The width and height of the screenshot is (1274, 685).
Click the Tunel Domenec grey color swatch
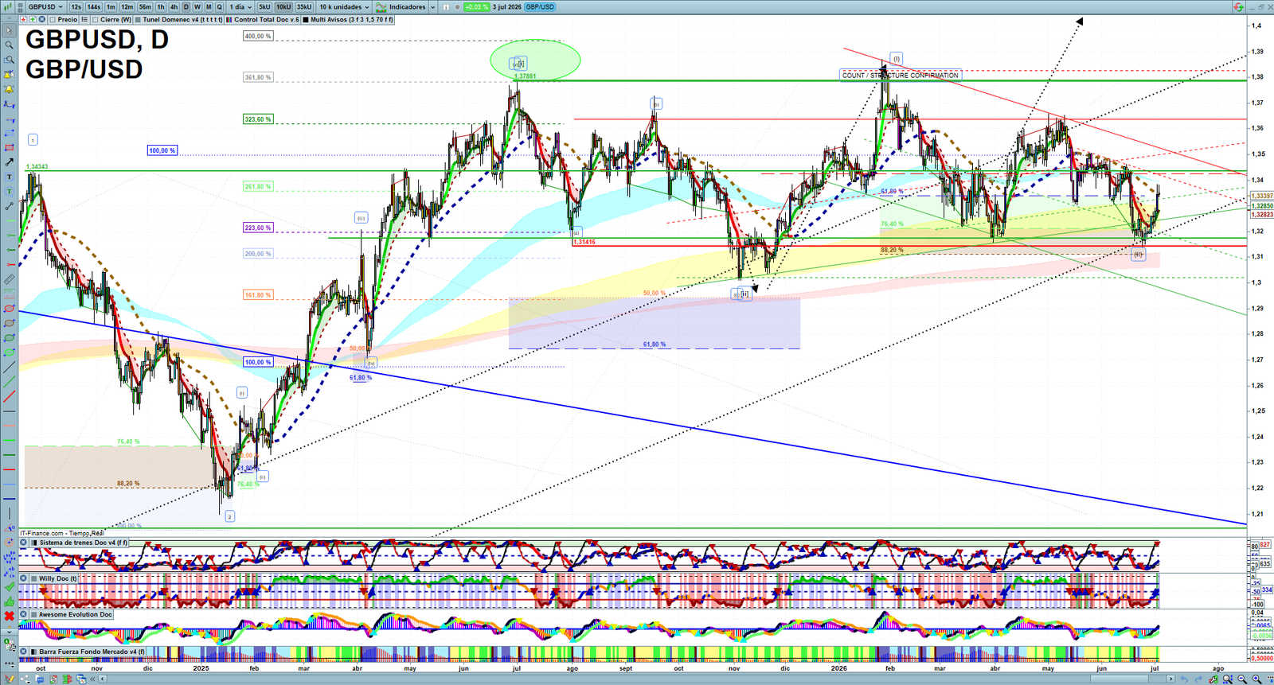pyautogui.click(x=138, y=19)
